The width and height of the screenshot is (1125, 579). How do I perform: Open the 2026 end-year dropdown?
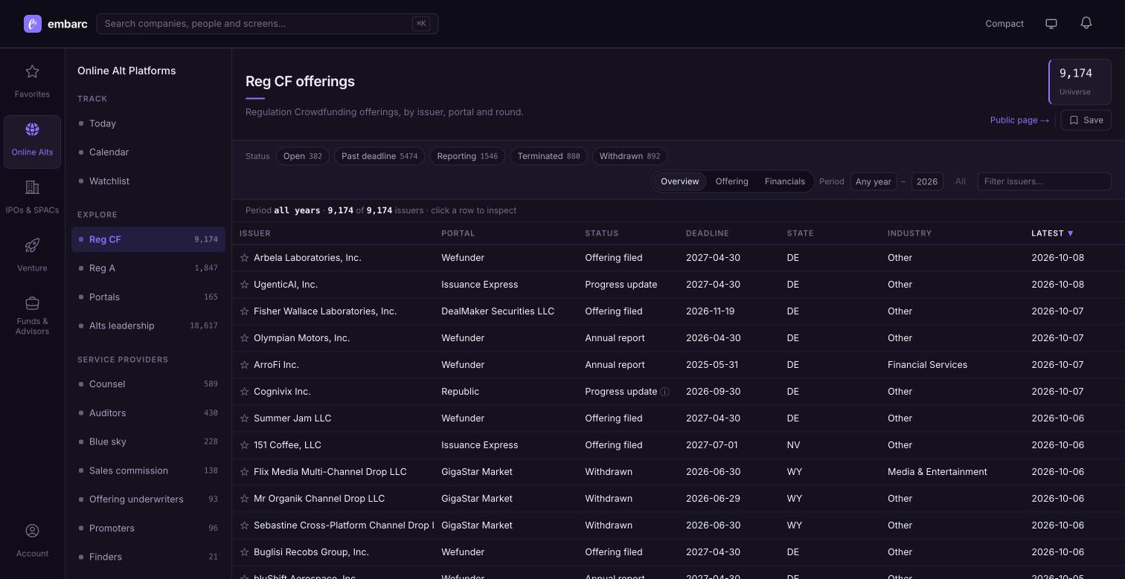pyautogui.click(x=927, y=181)
